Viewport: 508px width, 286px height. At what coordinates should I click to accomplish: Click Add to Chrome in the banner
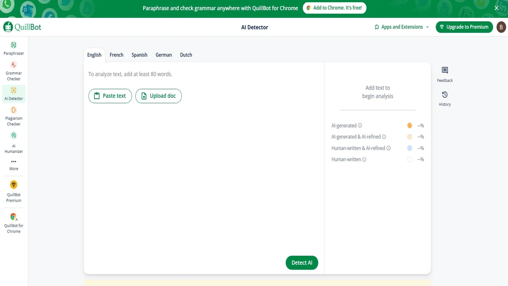pyautogui.click(x=334, y=8)
